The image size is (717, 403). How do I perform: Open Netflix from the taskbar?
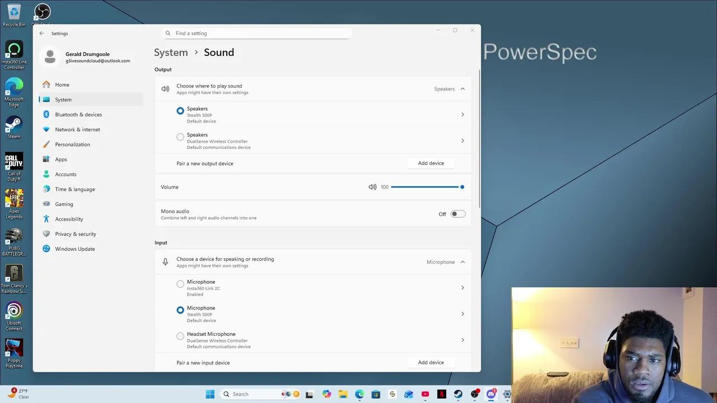[442, 394]
